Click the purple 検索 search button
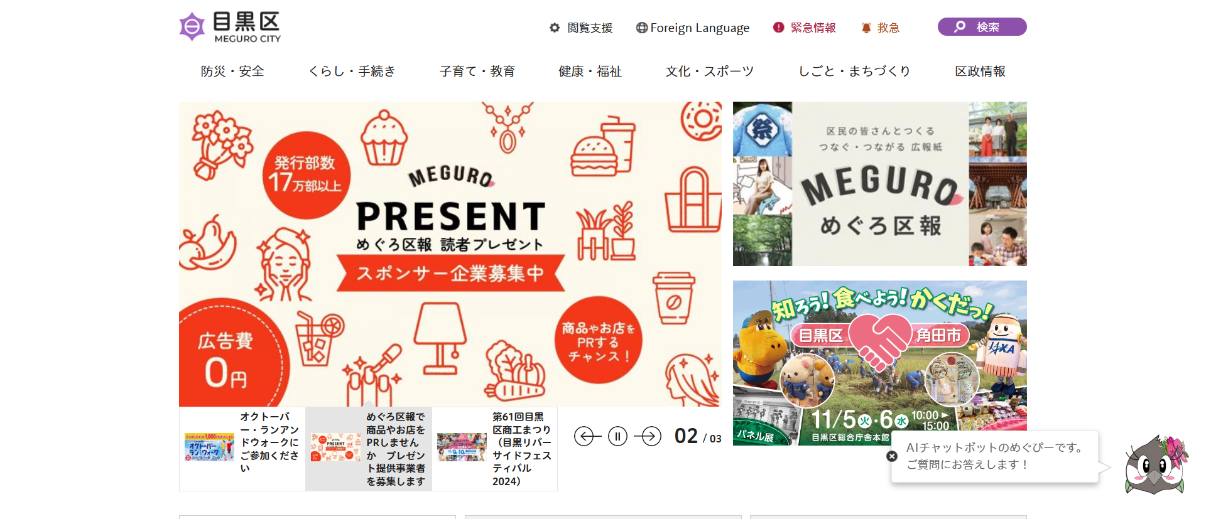 [x=982, y=27]
